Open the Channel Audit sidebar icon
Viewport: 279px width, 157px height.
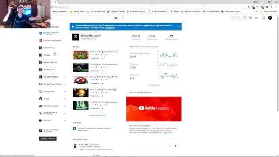click(x=41, y=70)
